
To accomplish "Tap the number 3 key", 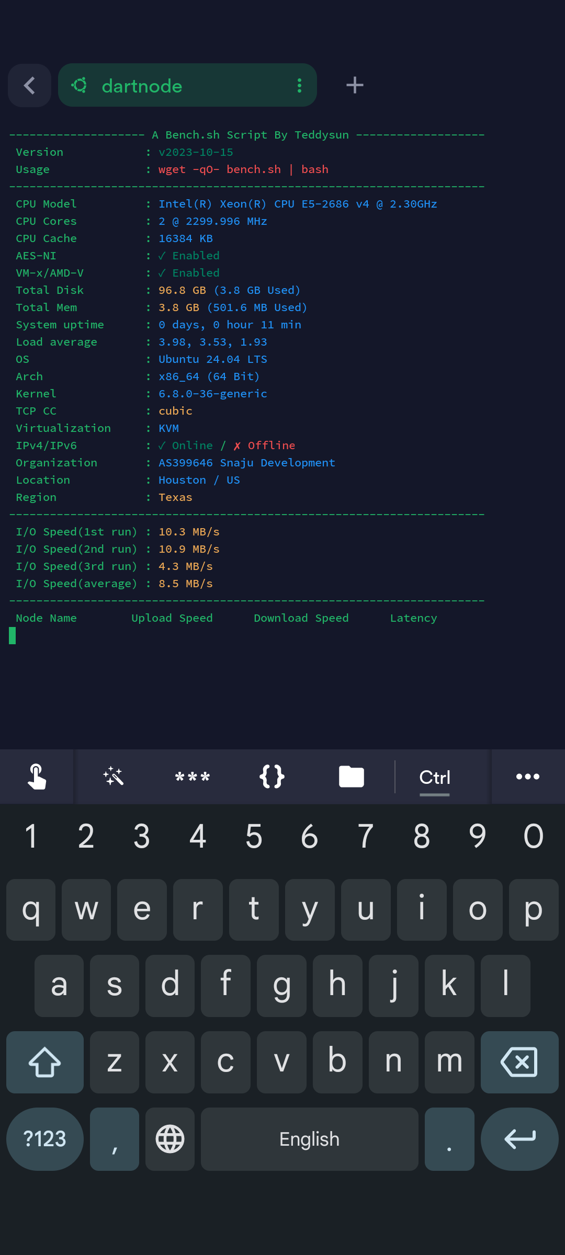I will pyautogui.click(x=142, y=836).
